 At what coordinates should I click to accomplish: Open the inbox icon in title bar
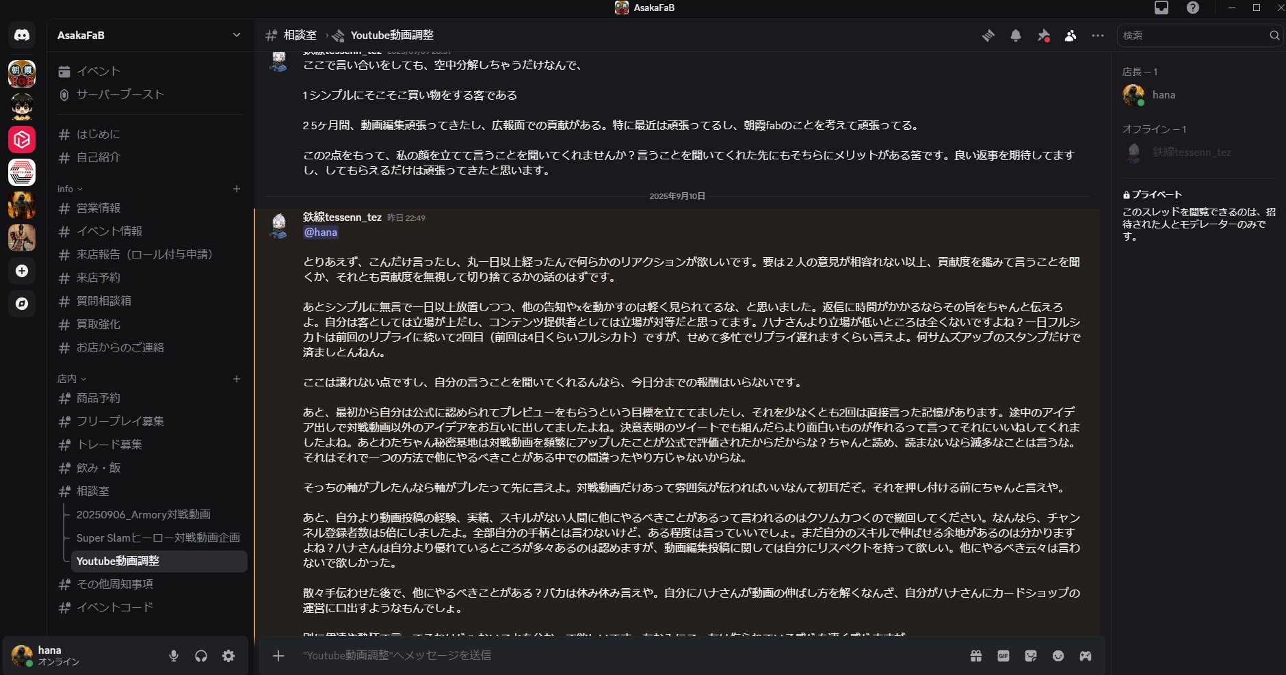point(1162,8)
